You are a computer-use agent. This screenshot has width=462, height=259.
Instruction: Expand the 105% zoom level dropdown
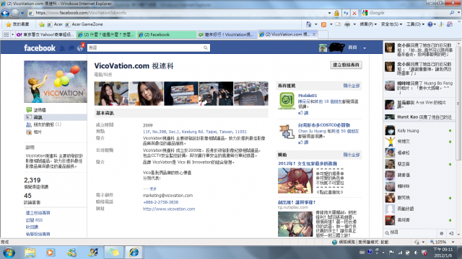pyautogui.click(x=453, y=242)
